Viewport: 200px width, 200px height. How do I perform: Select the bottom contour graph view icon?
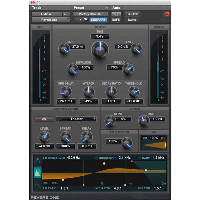(38, 185)
